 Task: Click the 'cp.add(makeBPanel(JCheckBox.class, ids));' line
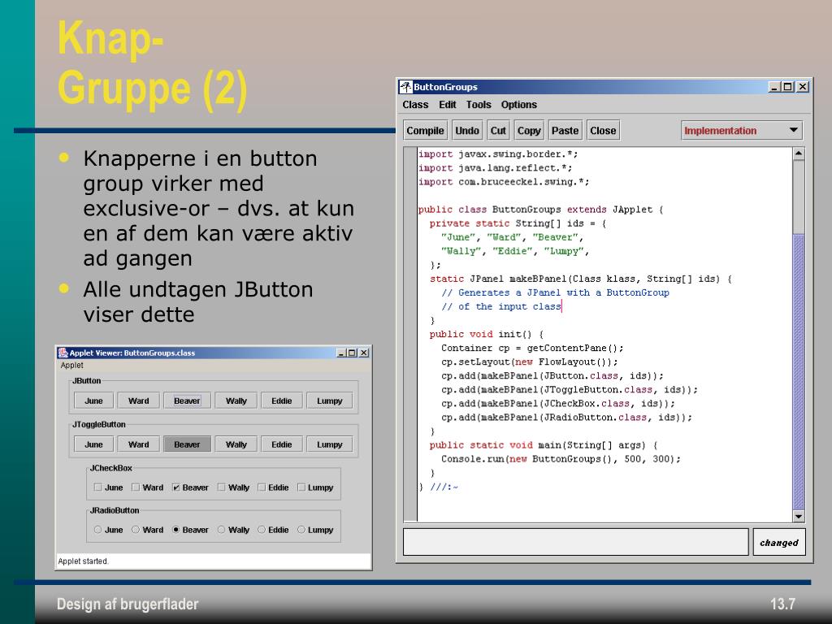(x=557, y=403)
